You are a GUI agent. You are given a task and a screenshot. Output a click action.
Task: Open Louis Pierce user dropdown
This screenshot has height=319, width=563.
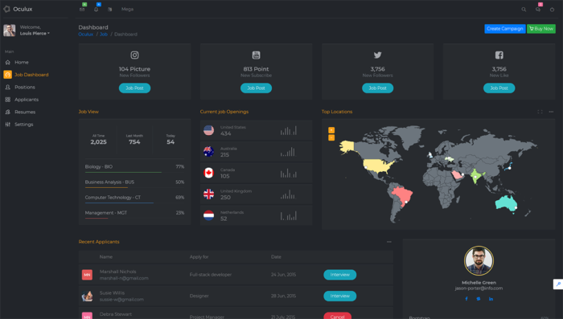coord(35,34)
